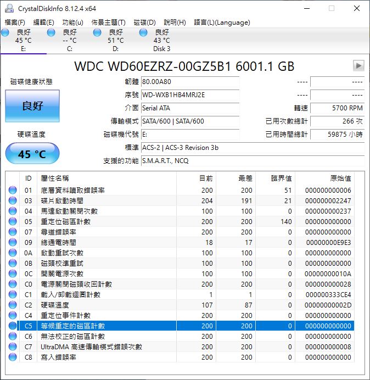Select the E: disk tab at 45 °C
Viewport: 370px width, 380px height.
coord(23,40)
